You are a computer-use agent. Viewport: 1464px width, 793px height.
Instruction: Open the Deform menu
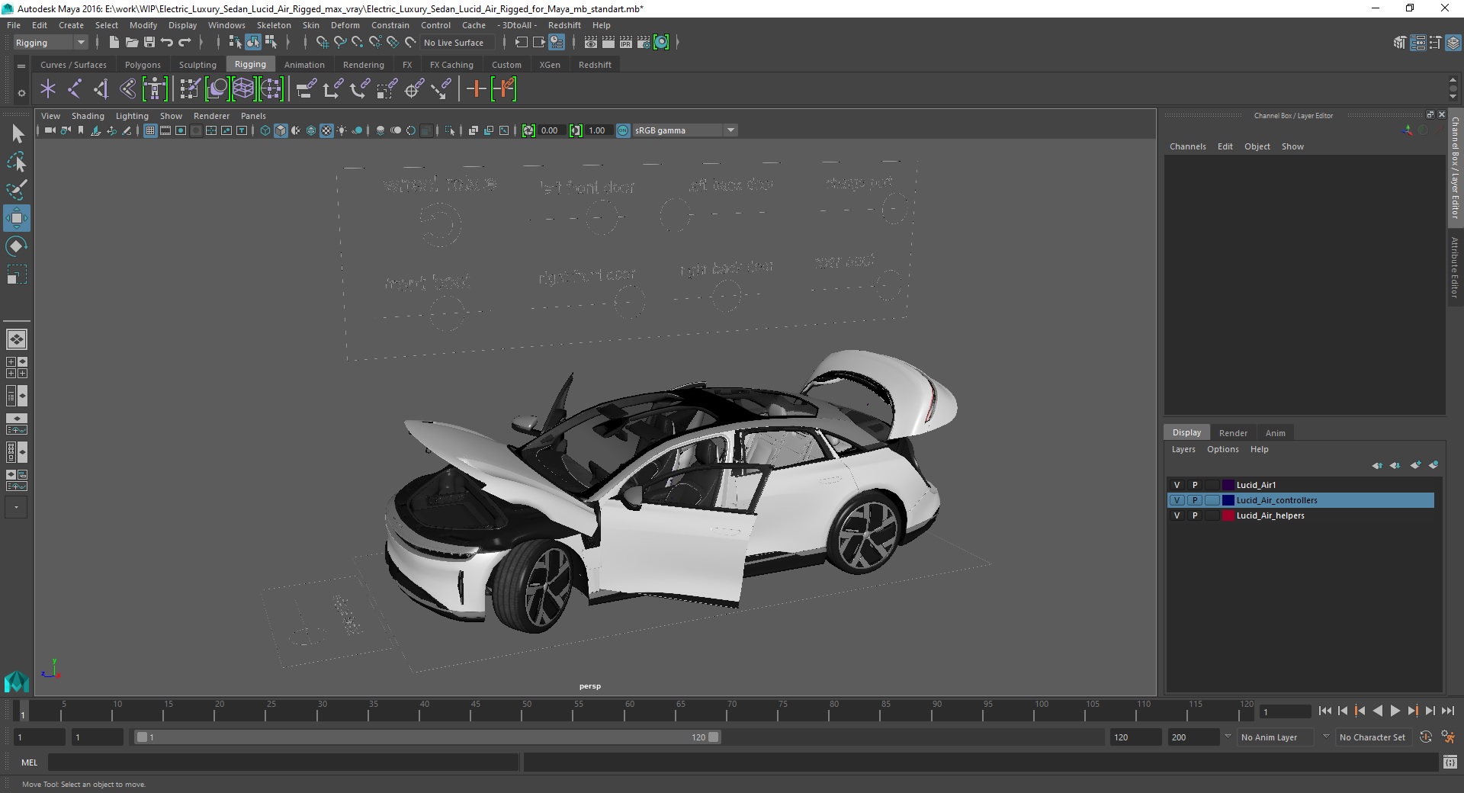click(x=345, y=25)
